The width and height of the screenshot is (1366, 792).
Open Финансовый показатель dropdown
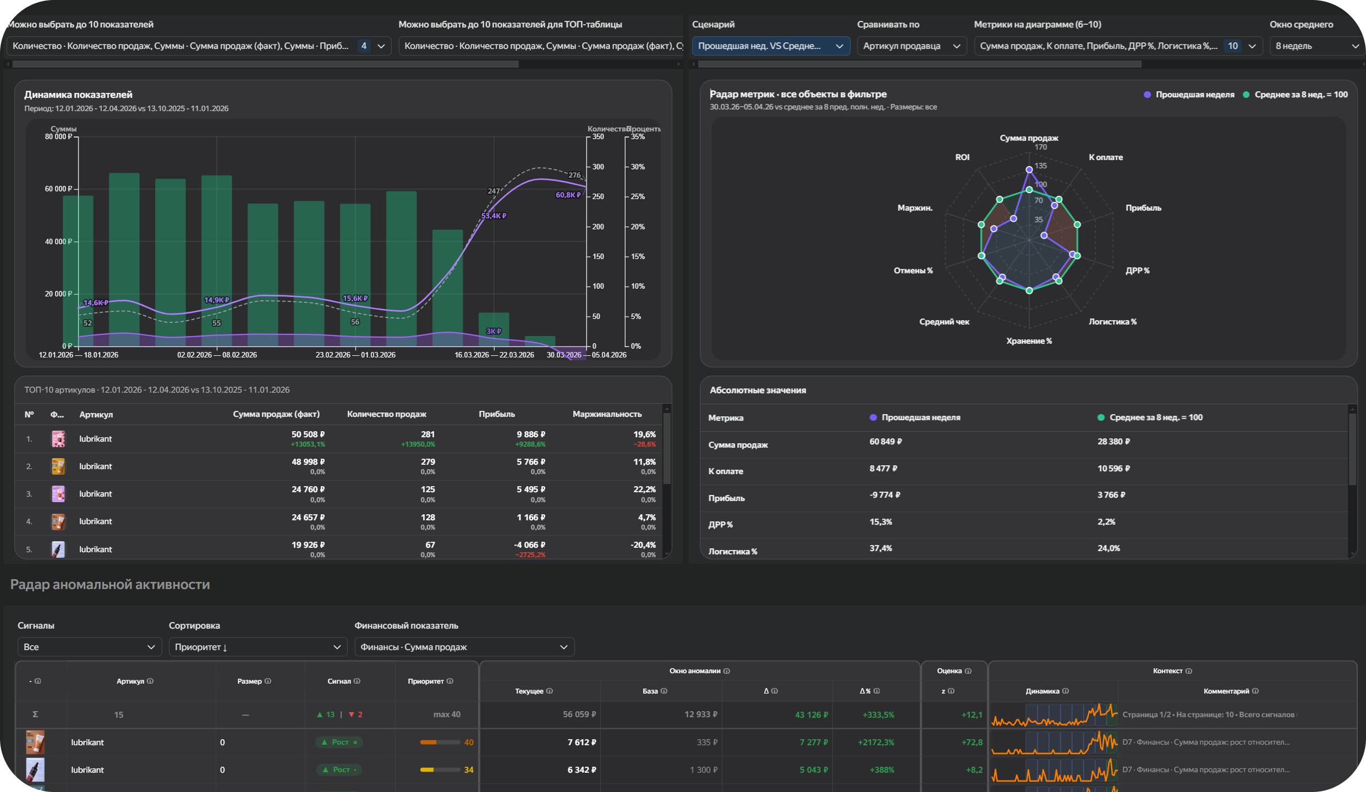point(464,647)
